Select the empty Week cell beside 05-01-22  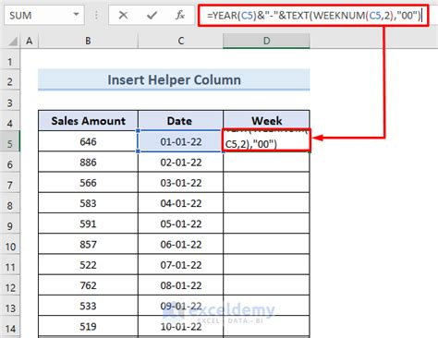[266, 223]
